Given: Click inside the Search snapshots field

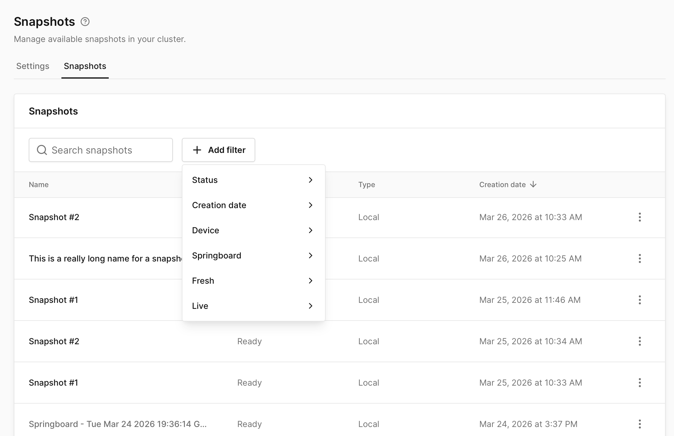Looking at the screenshot, I should [101, 150].
